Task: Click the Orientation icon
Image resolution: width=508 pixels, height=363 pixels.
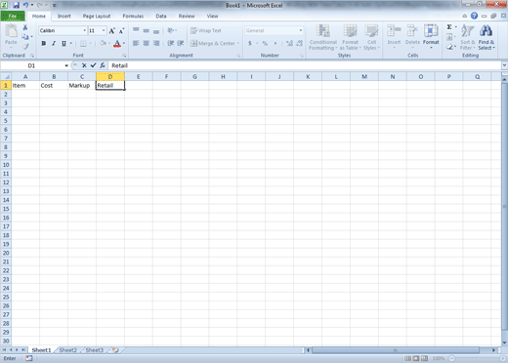Action: pyautogui.click(x=171, y=30)
